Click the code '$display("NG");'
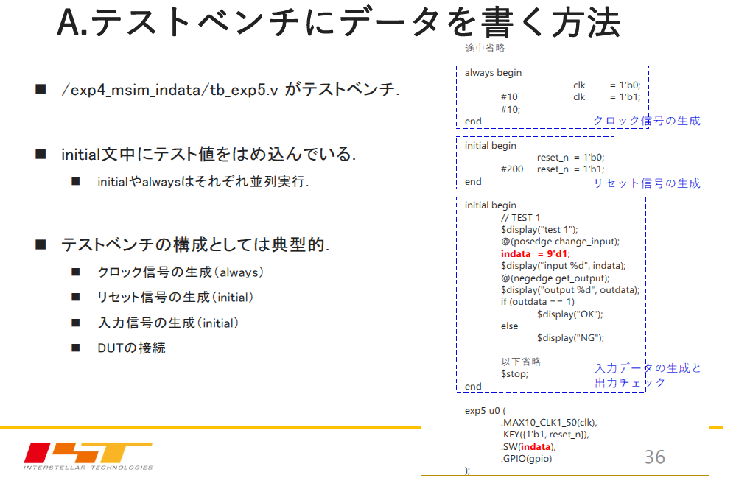Viewport: 736px width, 489px height. click(x=570, y=338)
